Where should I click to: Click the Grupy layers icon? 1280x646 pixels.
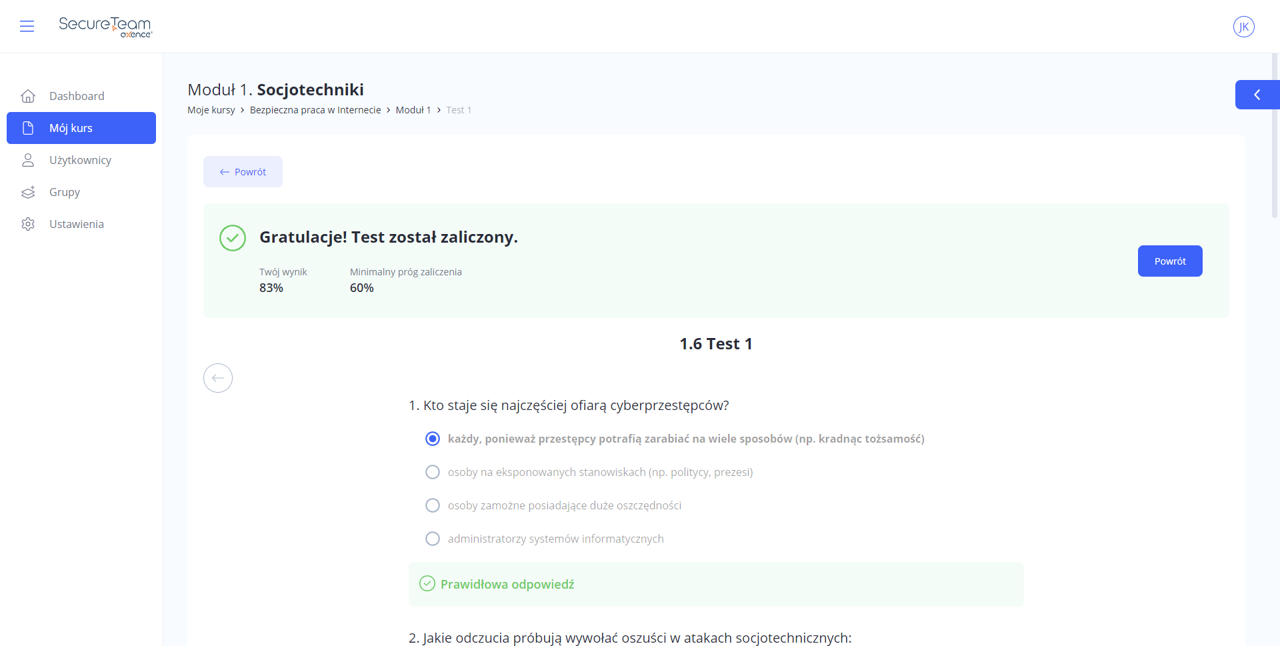(x=28, y=192)
